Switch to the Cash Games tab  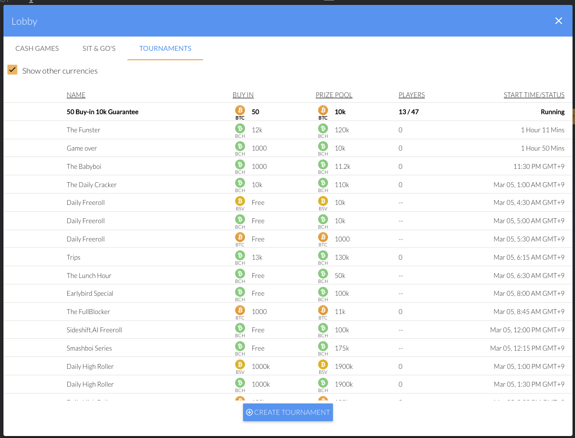pyautogui.click(x=37, y=48)
